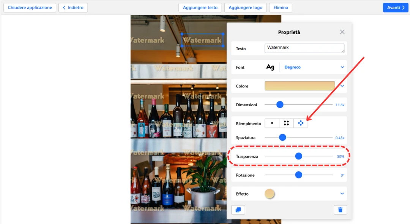This screenshot has height=224, width=410.
Task: Click Chiudere applicazione button
Action: [x=30, y=8]
